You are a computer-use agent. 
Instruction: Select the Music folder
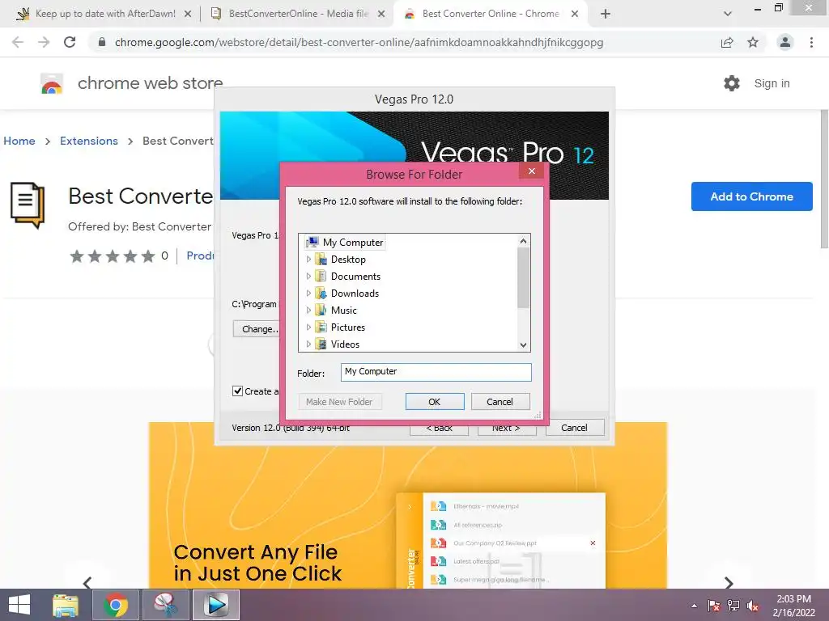[x=343, y=310]
